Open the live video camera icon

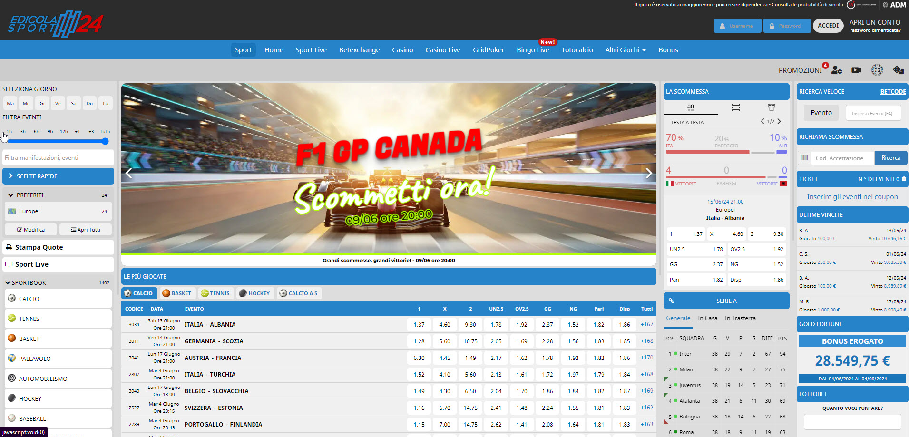pos(856,70)
